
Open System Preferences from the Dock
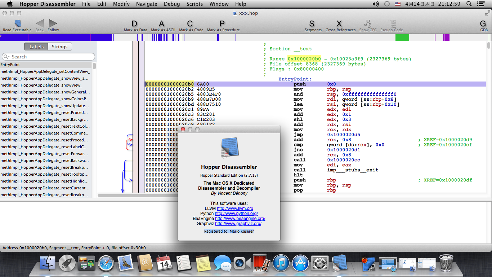tap(320, 263)
